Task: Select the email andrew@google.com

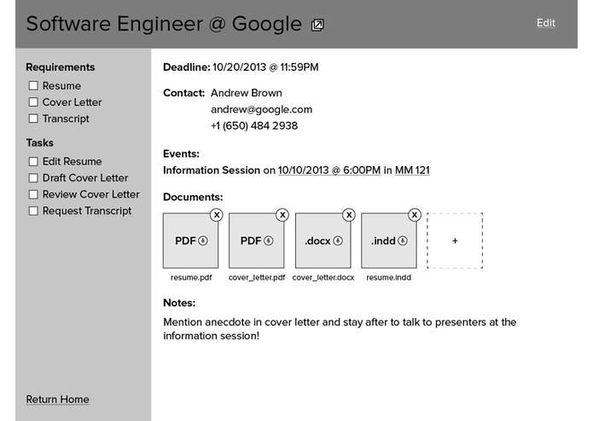Action: [261, 109]
